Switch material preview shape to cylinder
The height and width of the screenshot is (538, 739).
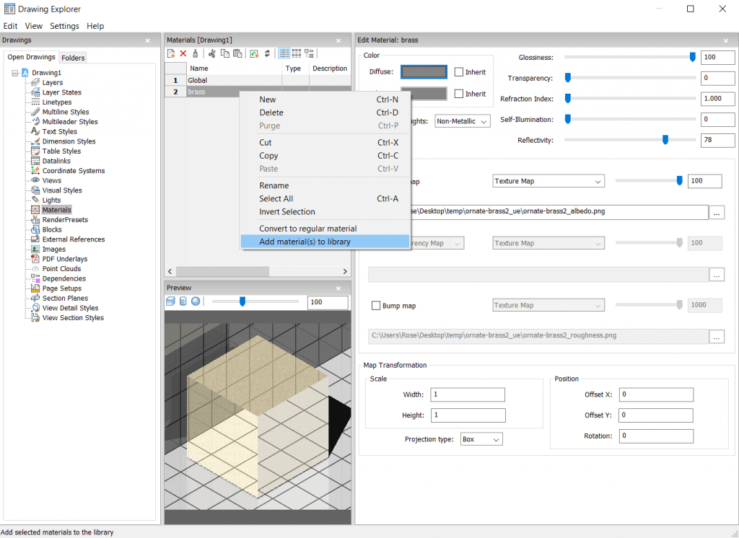183,301
